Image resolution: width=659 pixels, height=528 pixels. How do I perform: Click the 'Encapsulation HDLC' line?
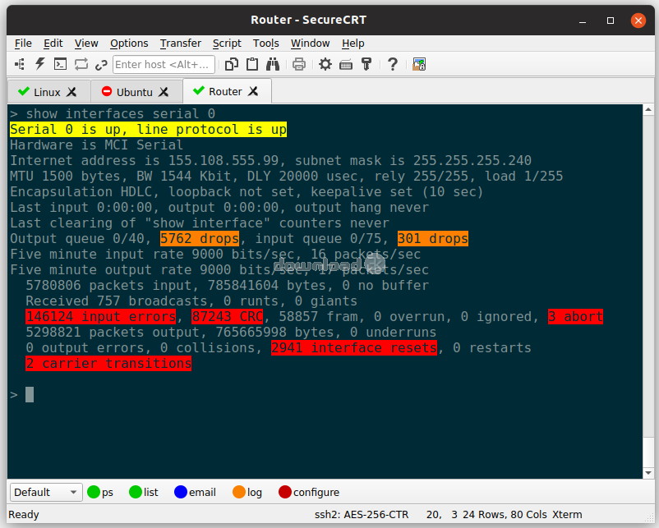(247, 192)
